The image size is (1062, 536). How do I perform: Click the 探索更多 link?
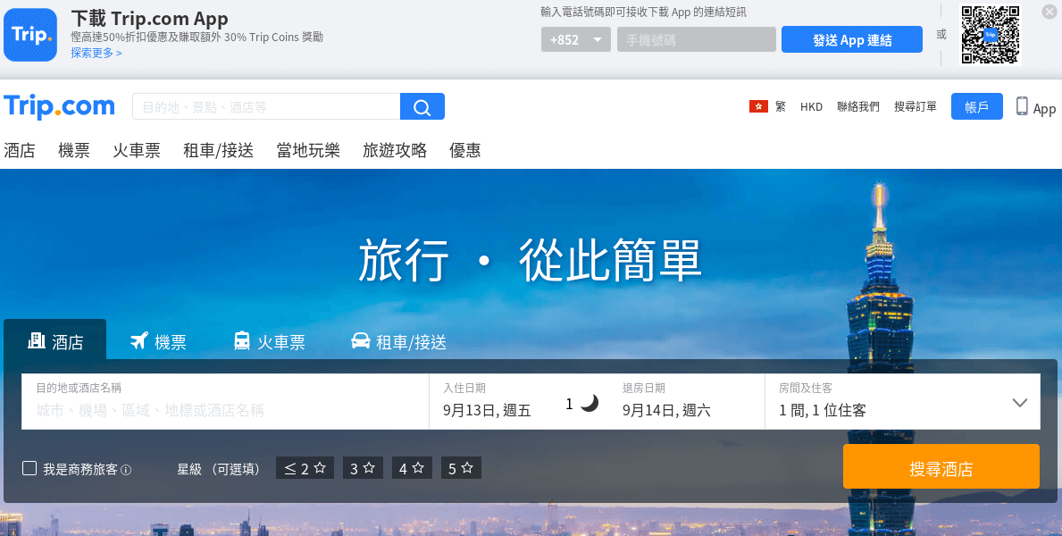(96, 53)
